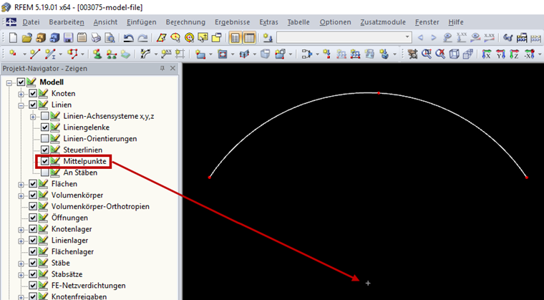Set view in Y direction
544x300 pixels.
(500, 54)
